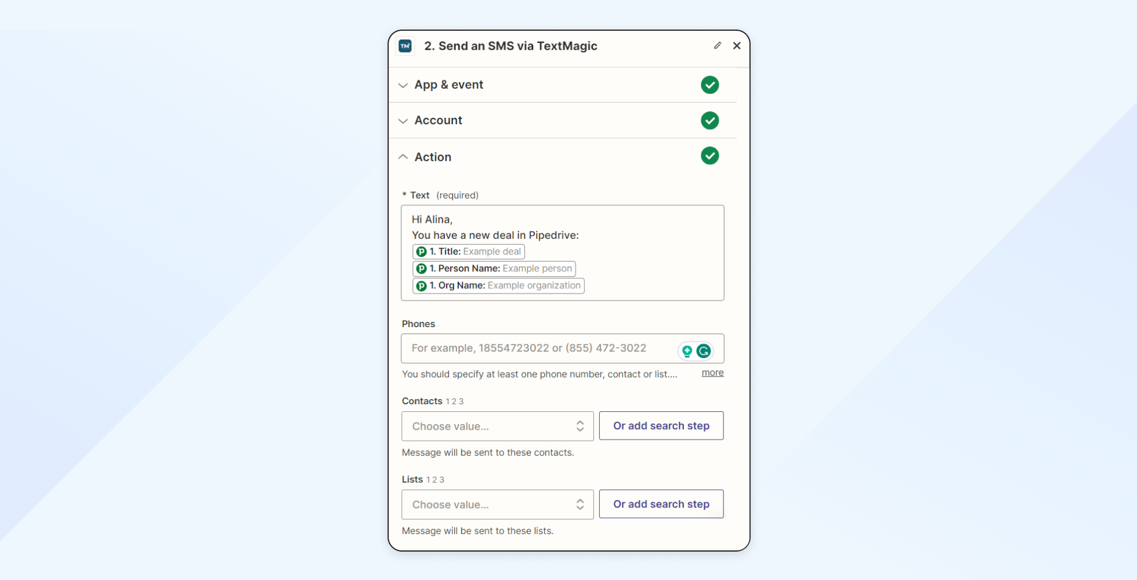Viewport: 1137px width, 580px height.
Task: Click the Grammarly icon in Phones field
Action: click(704, 351)
